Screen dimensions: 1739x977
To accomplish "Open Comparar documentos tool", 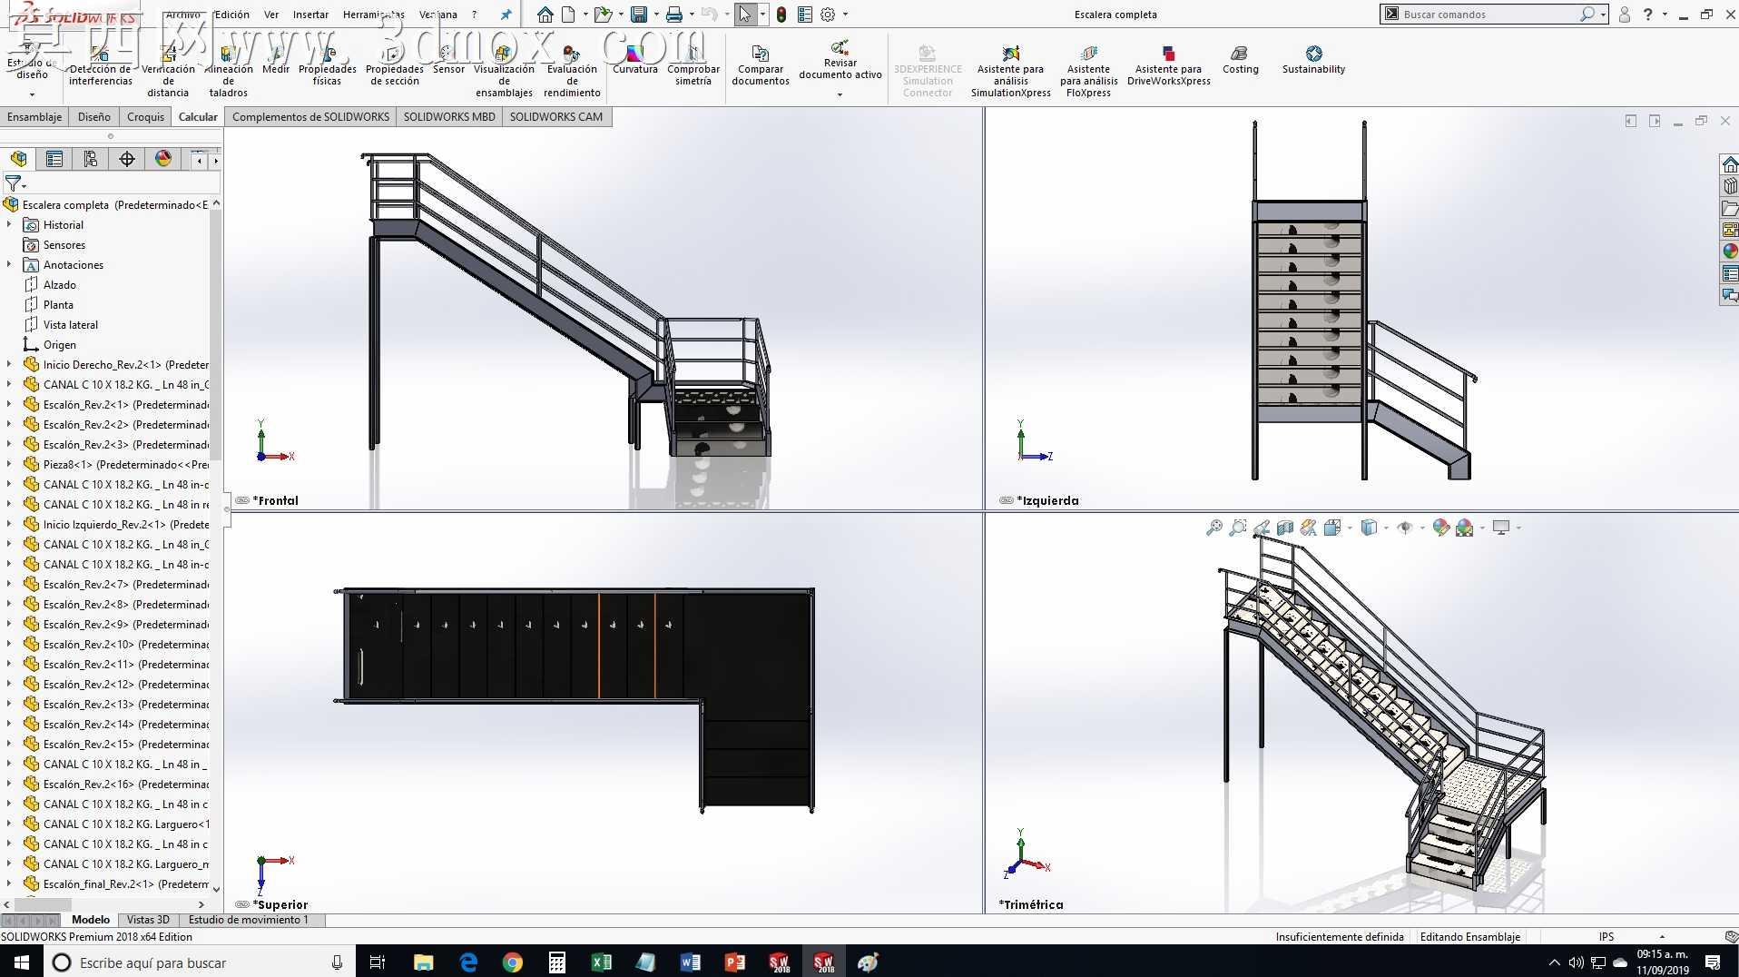I will click(761, 67).
